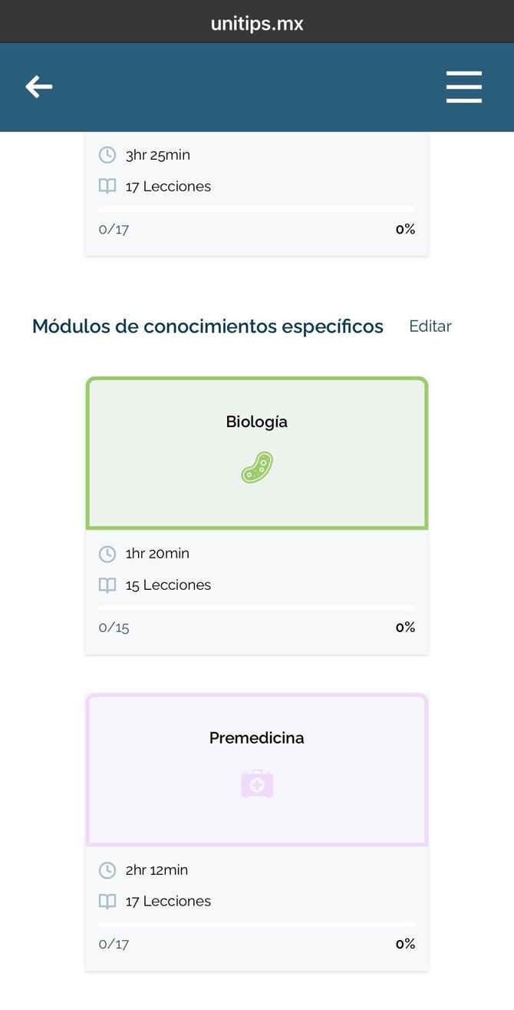
Task: Click the Premedicina first-aid kit icon
Action: click(x=257, y=784)
